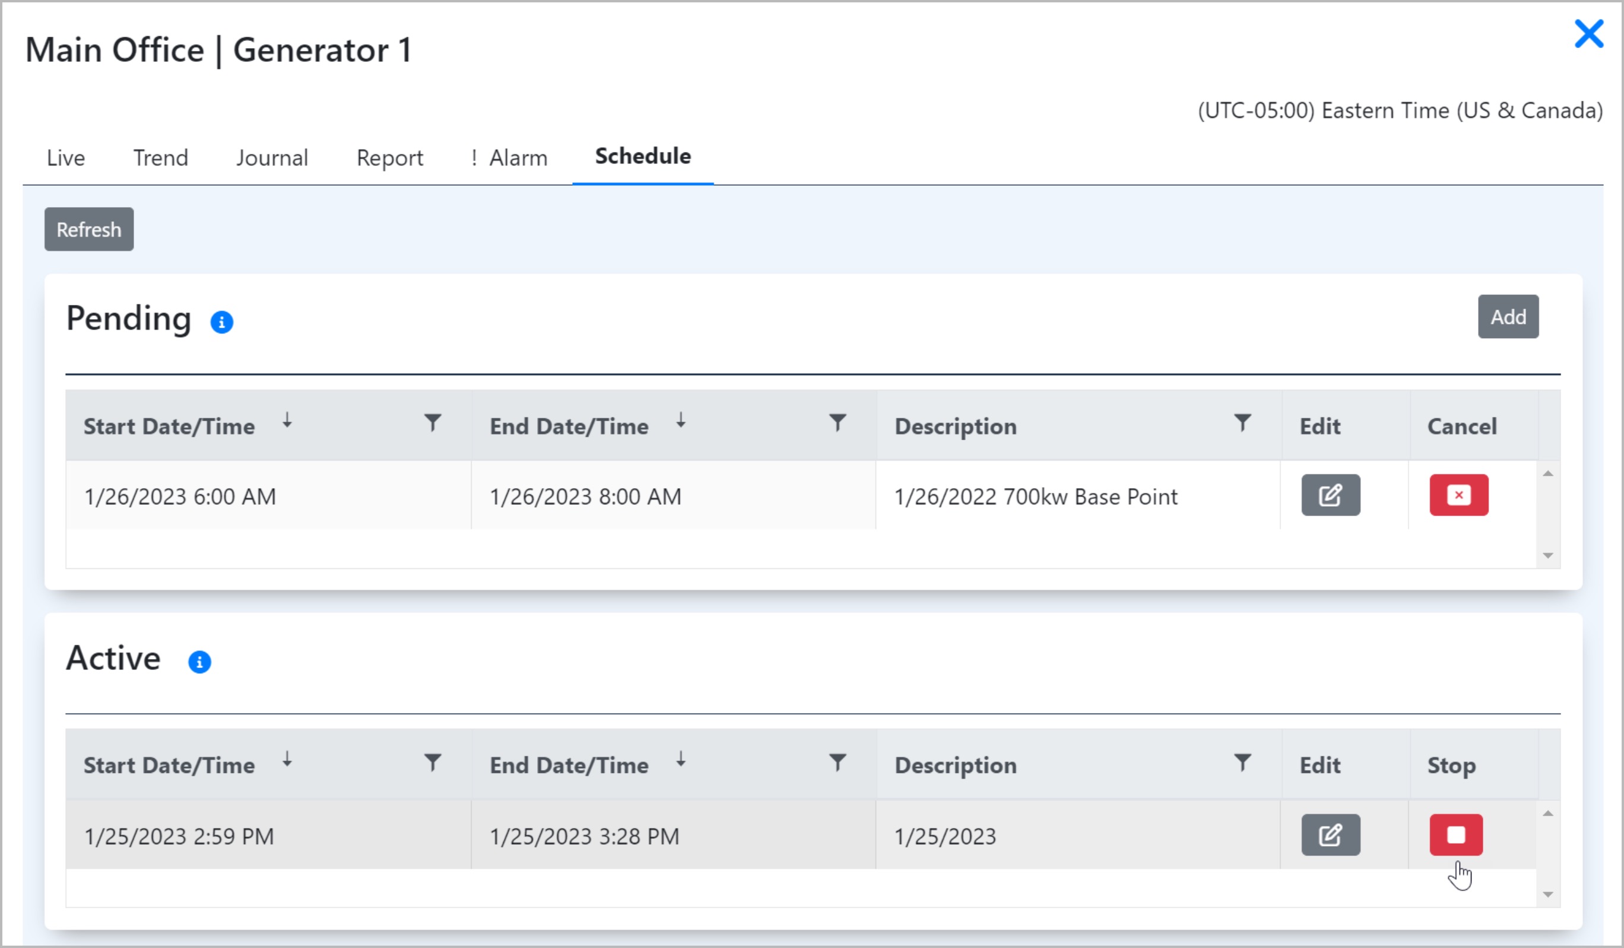Open Pending End Date/Time filter
Viewport: 1624px width, 948px height.
(837, 423)
